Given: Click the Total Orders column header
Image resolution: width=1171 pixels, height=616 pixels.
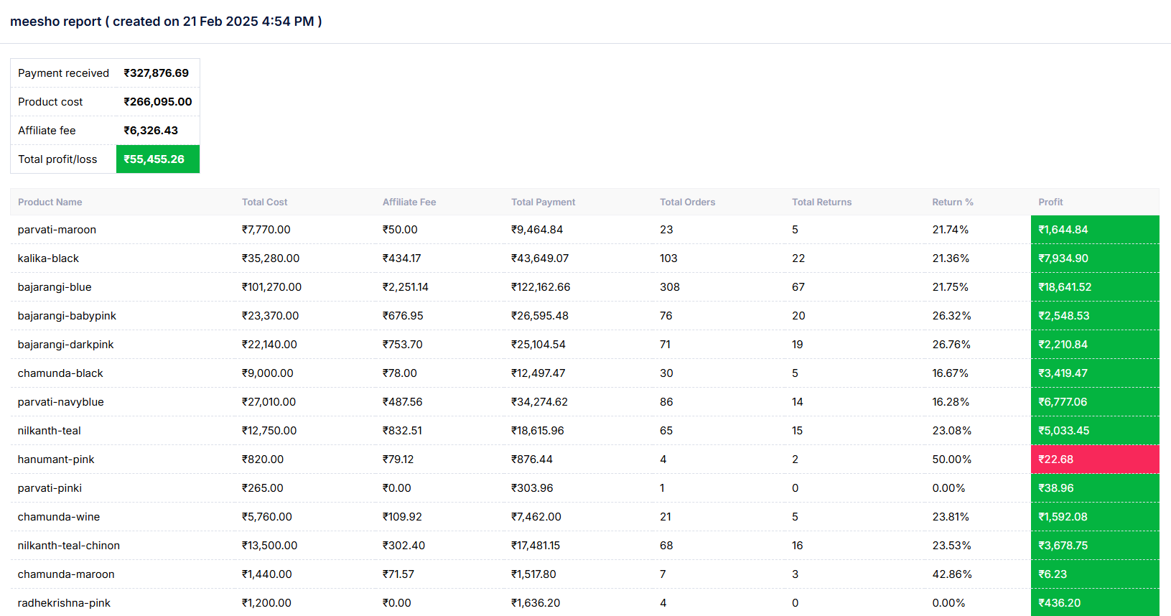Looking at the screenshot, I should pyautogui.click(x=687, y=202).
